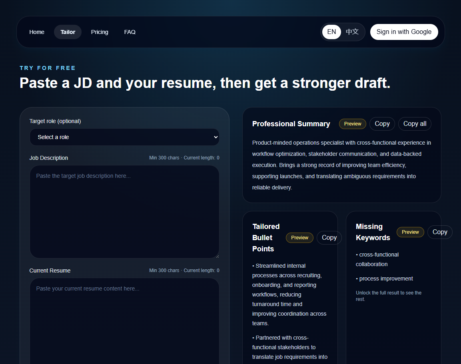Click the Job Description resize handle

point(218,256)
